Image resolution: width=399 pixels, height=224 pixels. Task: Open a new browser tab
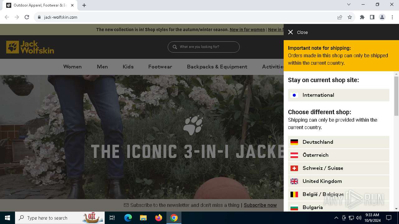click(x=84, y=5)
